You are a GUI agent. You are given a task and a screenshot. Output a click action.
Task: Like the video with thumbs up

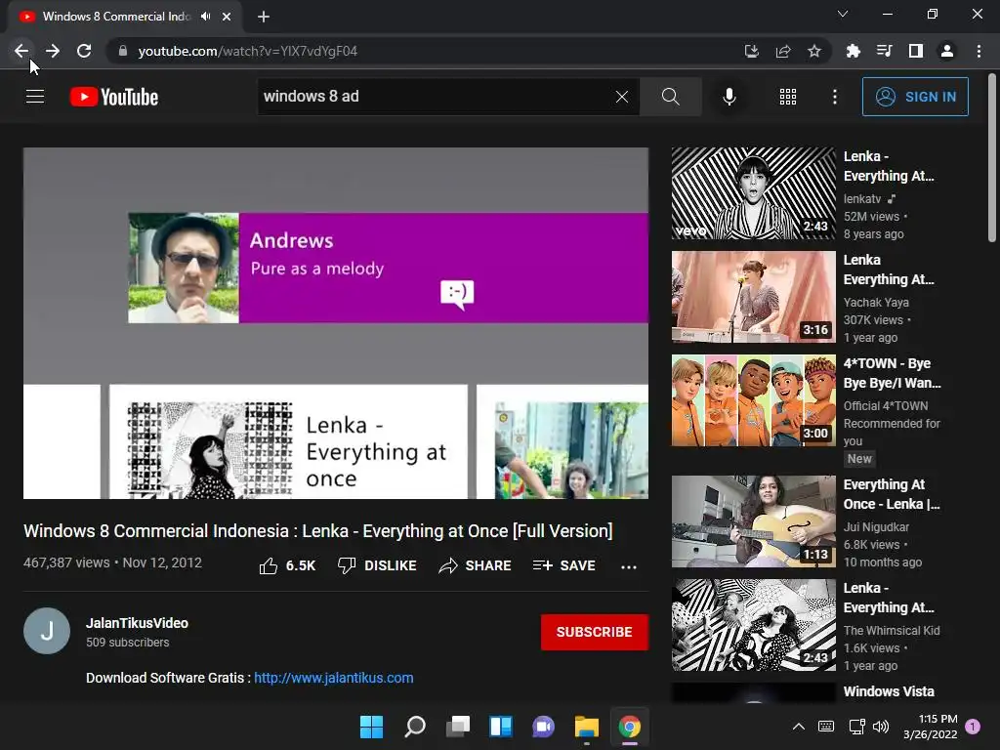(287, 565)
